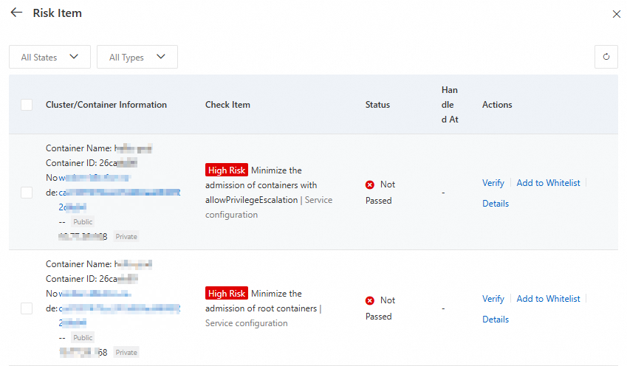Open the All Types dropdown
This screenshot has height=366, width=627.
point(137,57)
